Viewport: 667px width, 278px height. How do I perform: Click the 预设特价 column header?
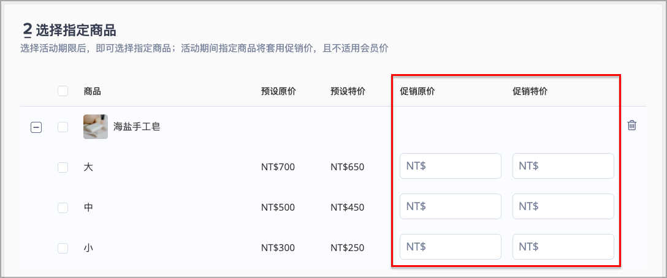(348, 91)
